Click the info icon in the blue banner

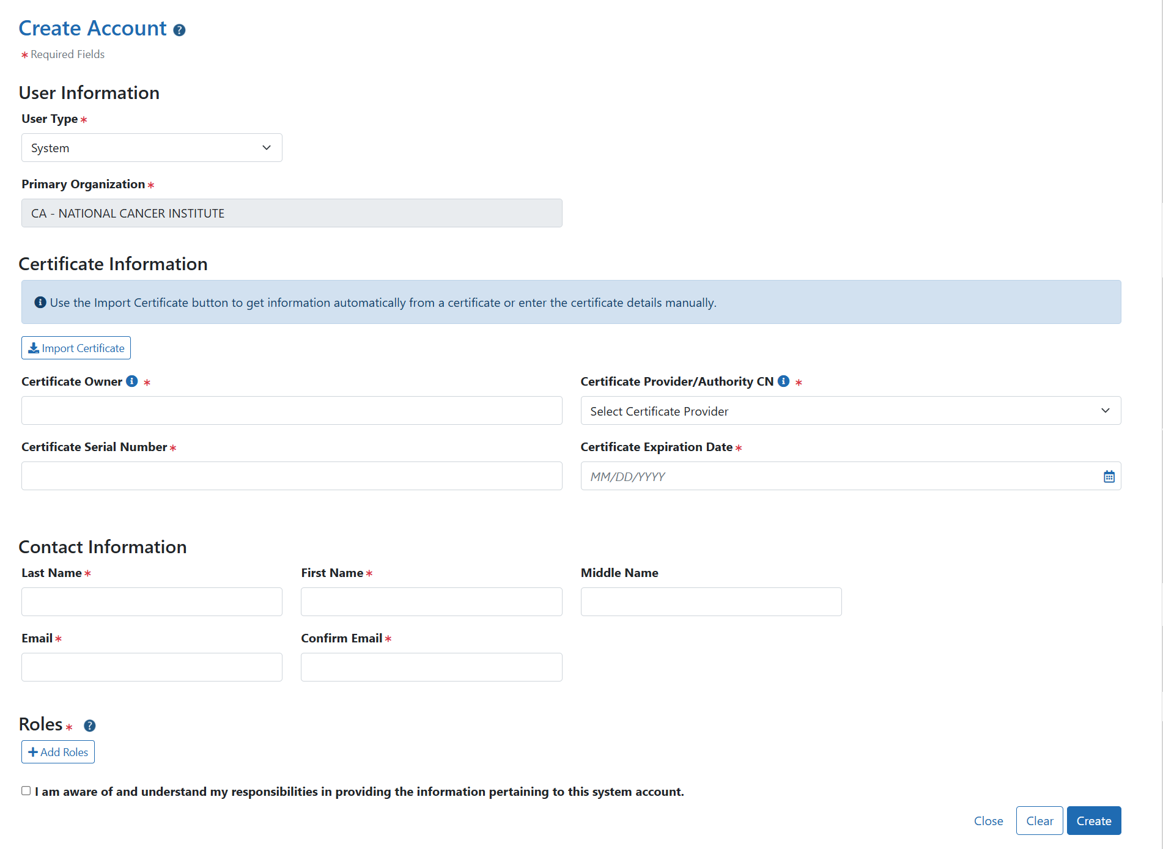(40, 303)
